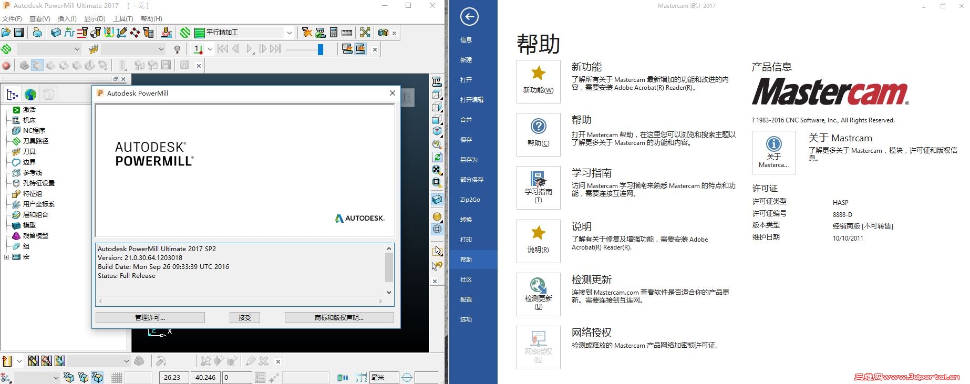Select 配置 in Mastercam sidebar
The width and height of the screenshot is (970, 384).
point(466,299)
